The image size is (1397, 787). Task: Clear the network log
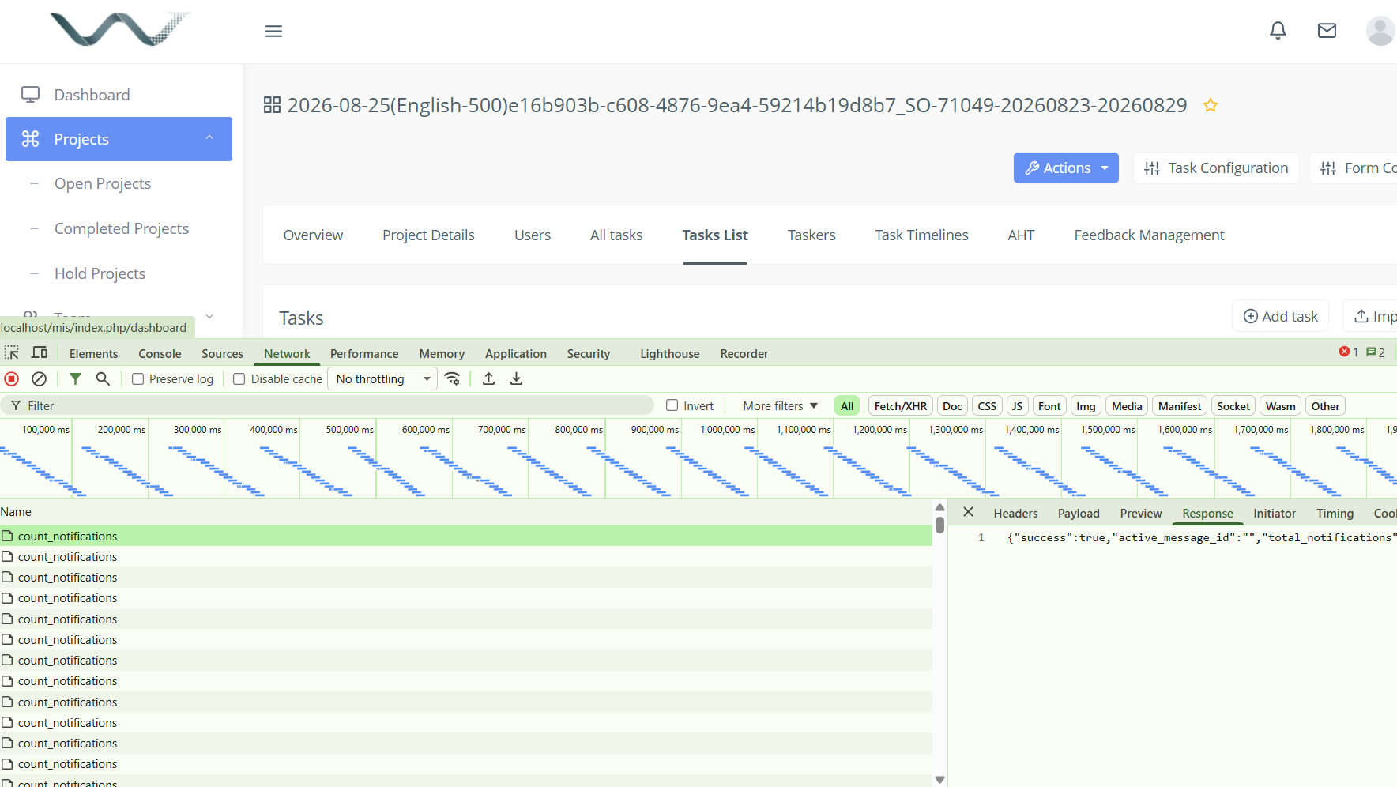(x=39, y=378)
